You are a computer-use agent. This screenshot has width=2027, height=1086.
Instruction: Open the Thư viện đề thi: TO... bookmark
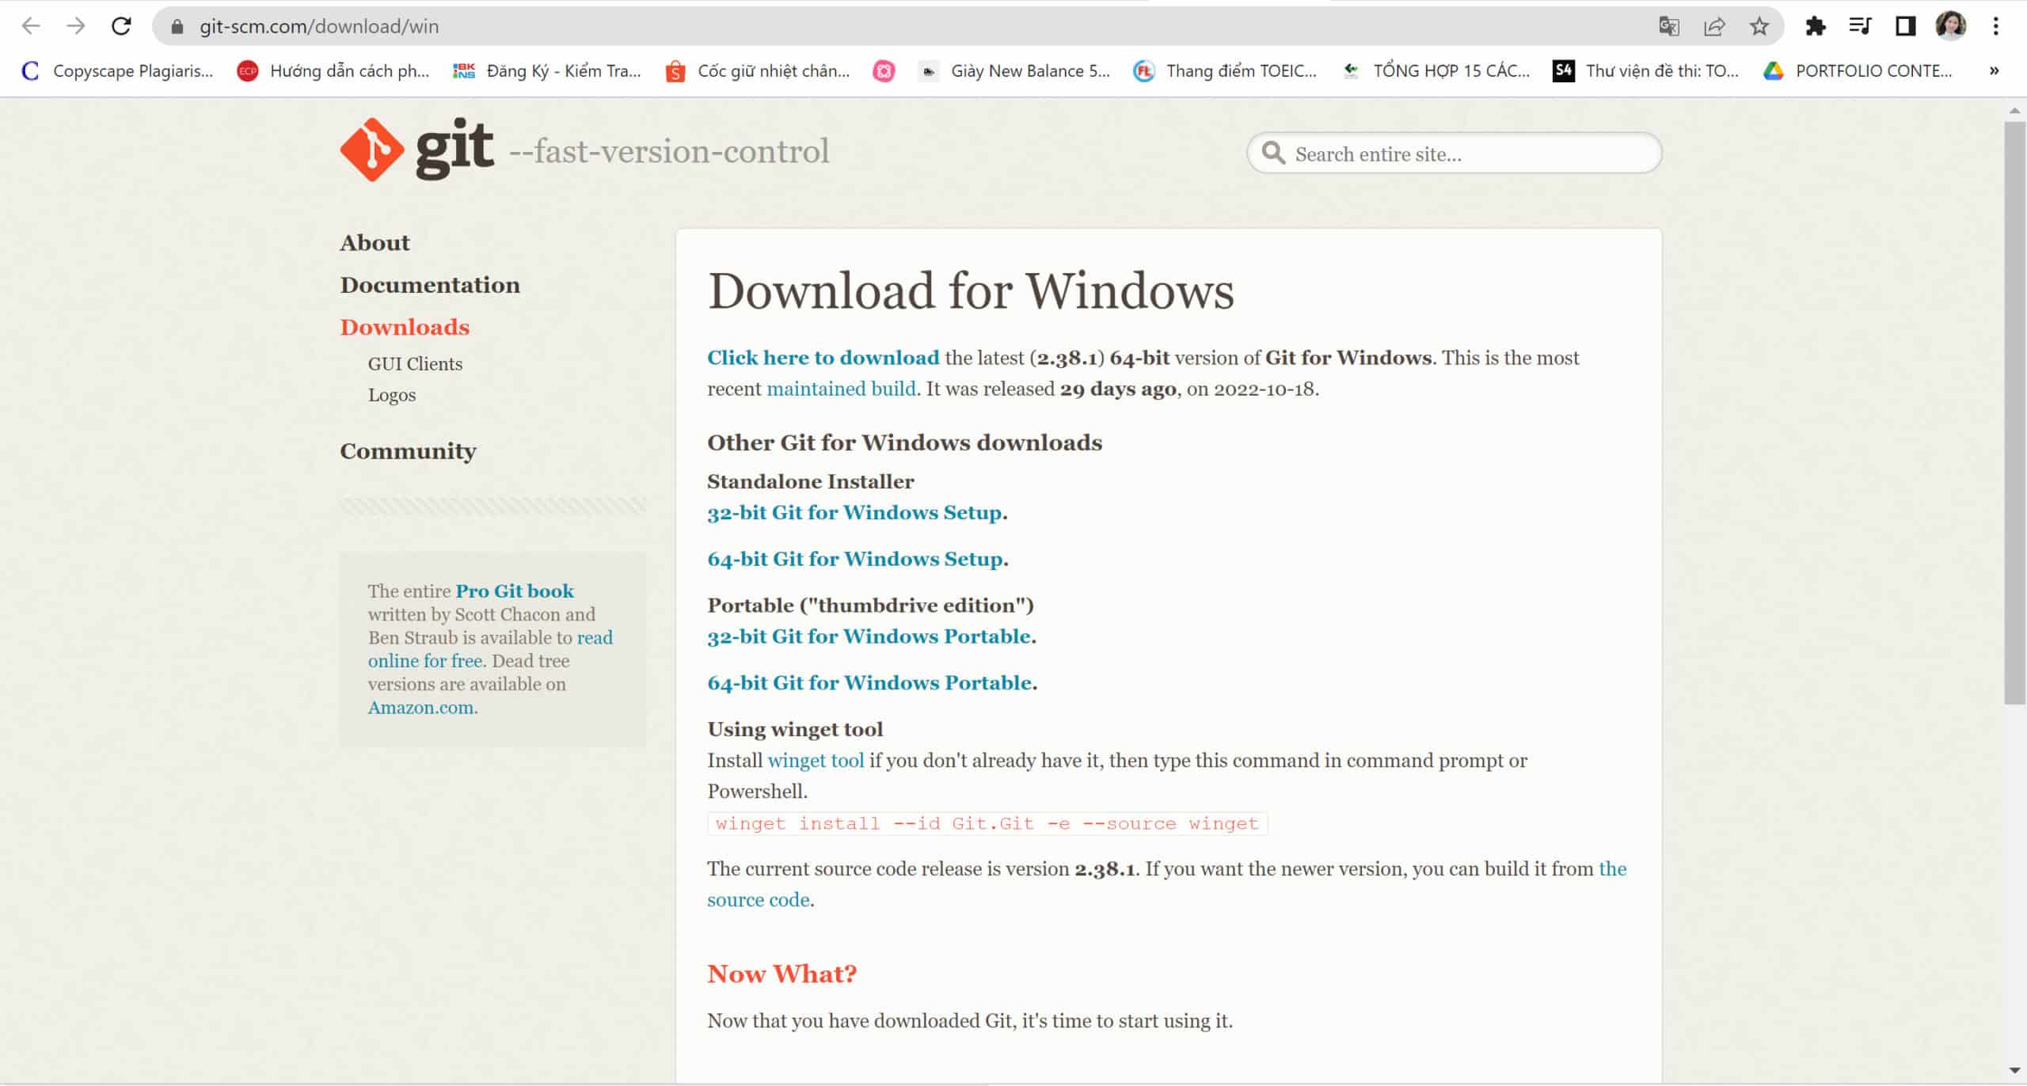pos(1646,71)
